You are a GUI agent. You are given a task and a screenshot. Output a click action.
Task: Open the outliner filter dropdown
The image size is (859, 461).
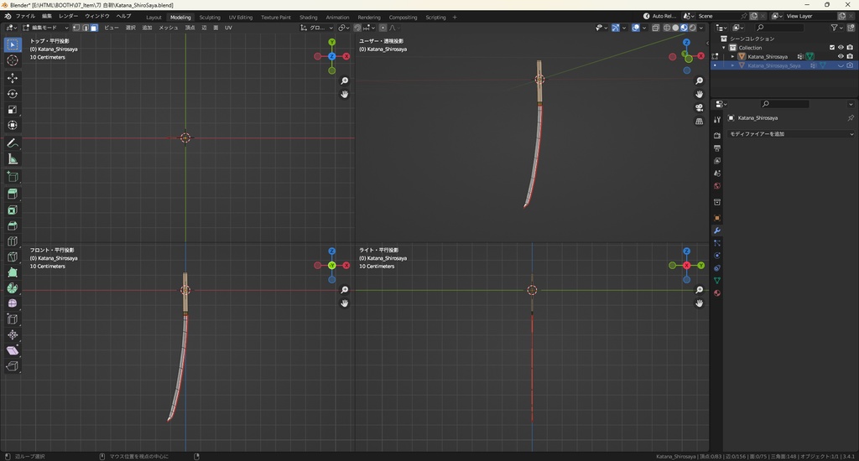pos(836,28)
